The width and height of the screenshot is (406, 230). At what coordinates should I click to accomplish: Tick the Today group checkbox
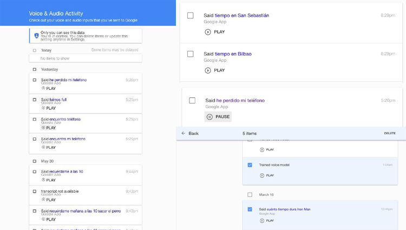[35, 50]
